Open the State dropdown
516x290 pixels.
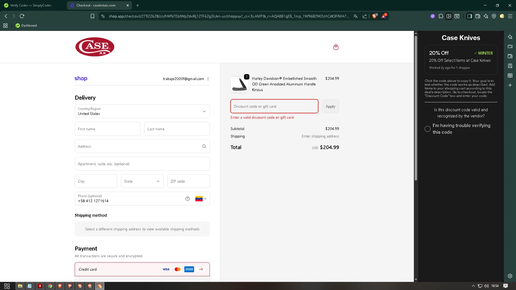point(142,181)
